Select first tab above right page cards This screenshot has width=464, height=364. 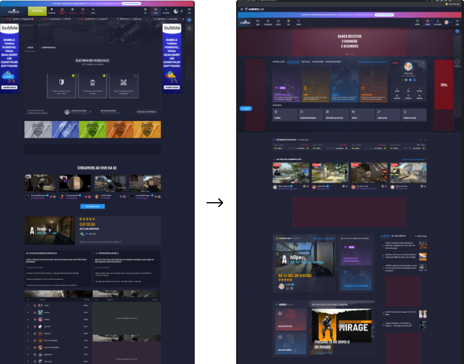click(x=278, y=62)
